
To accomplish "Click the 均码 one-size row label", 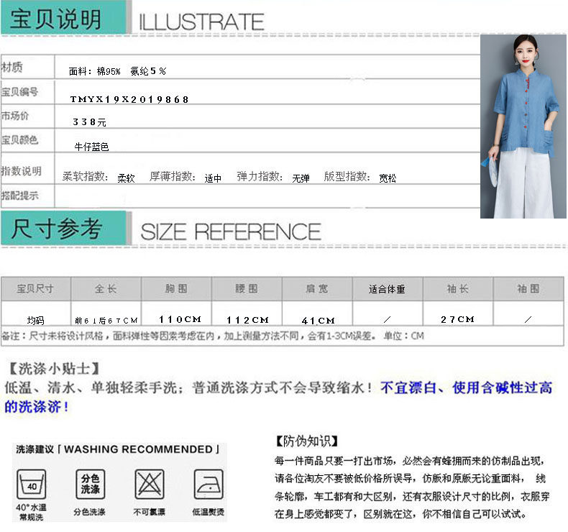I will click(35, 320).
